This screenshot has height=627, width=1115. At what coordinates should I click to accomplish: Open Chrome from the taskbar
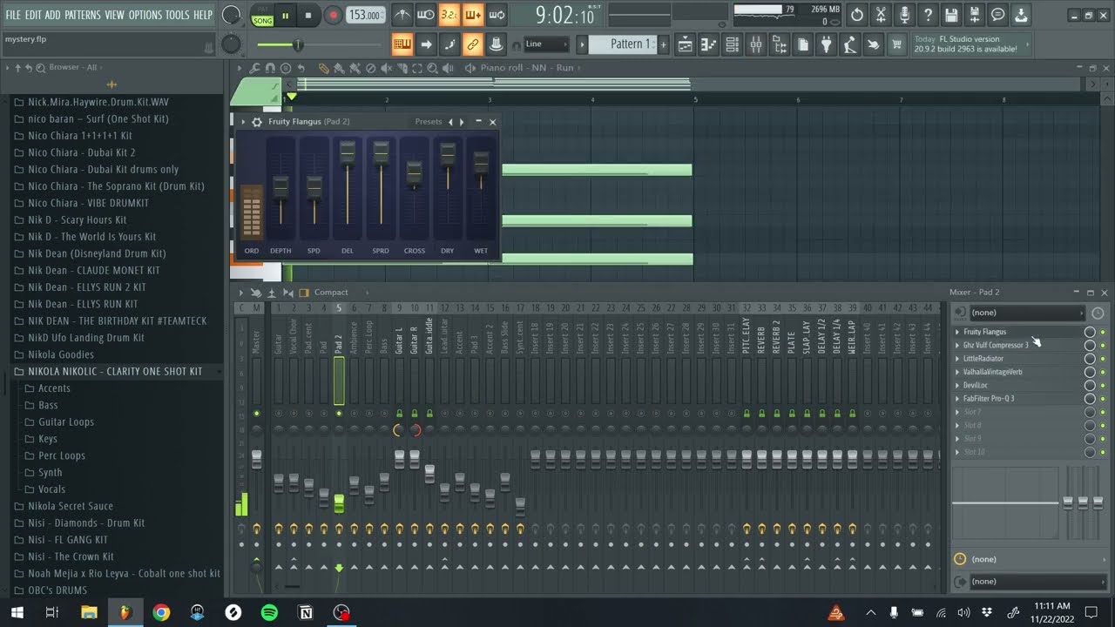coord(161,612)
